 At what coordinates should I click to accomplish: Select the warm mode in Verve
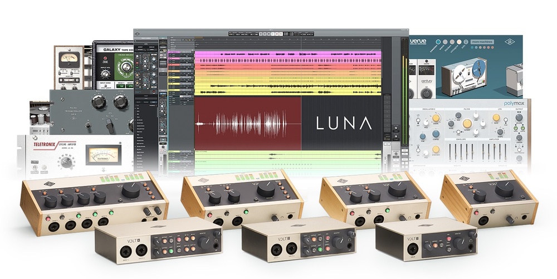pos(445,42)
